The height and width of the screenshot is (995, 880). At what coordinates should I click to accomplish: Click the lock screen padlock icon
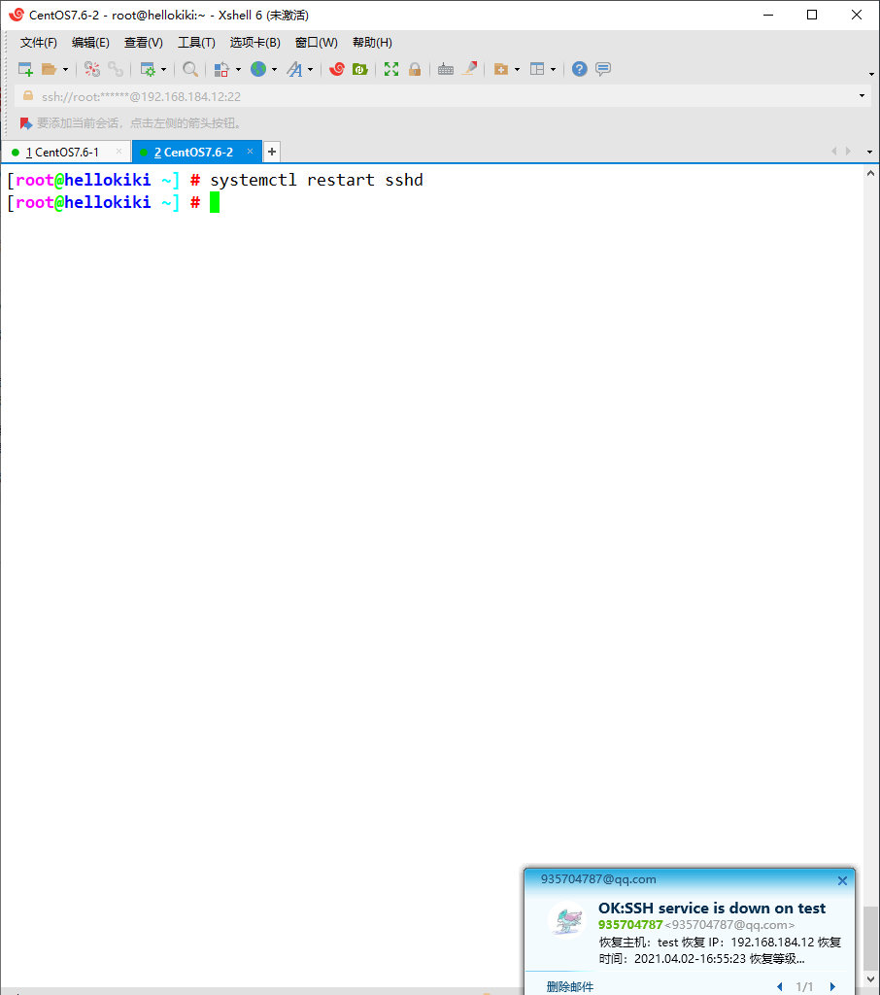point(415,69)
